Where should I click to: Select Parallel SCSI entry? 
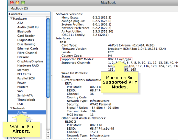tap(26, 78)
